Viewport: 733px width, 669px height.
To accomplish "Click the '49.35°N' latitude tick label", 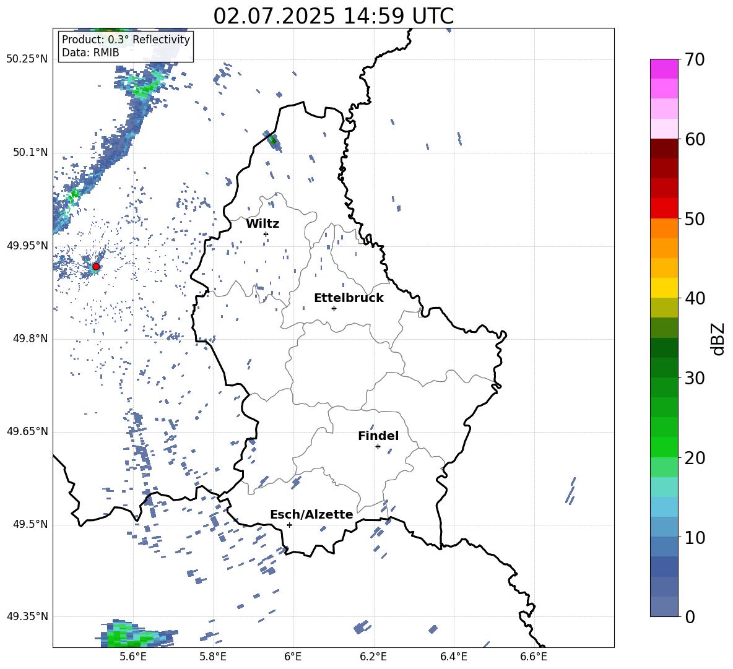I will click(x=27, y=616).
